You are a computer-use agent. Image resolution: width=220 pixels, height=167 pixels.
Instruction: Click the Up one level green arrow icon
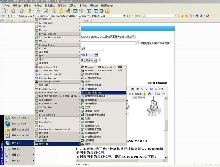[29, 11]
